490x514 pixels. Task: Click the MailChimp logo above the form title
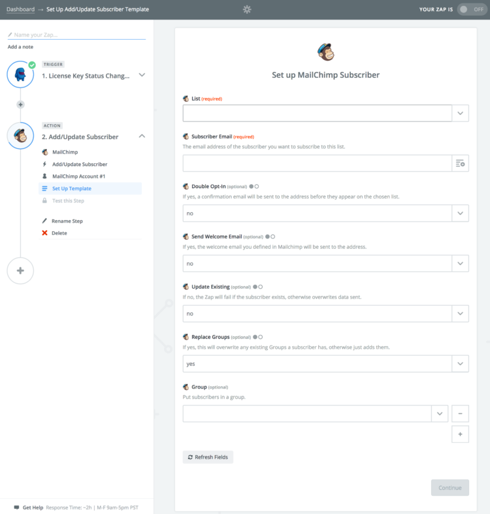point(325,52)
